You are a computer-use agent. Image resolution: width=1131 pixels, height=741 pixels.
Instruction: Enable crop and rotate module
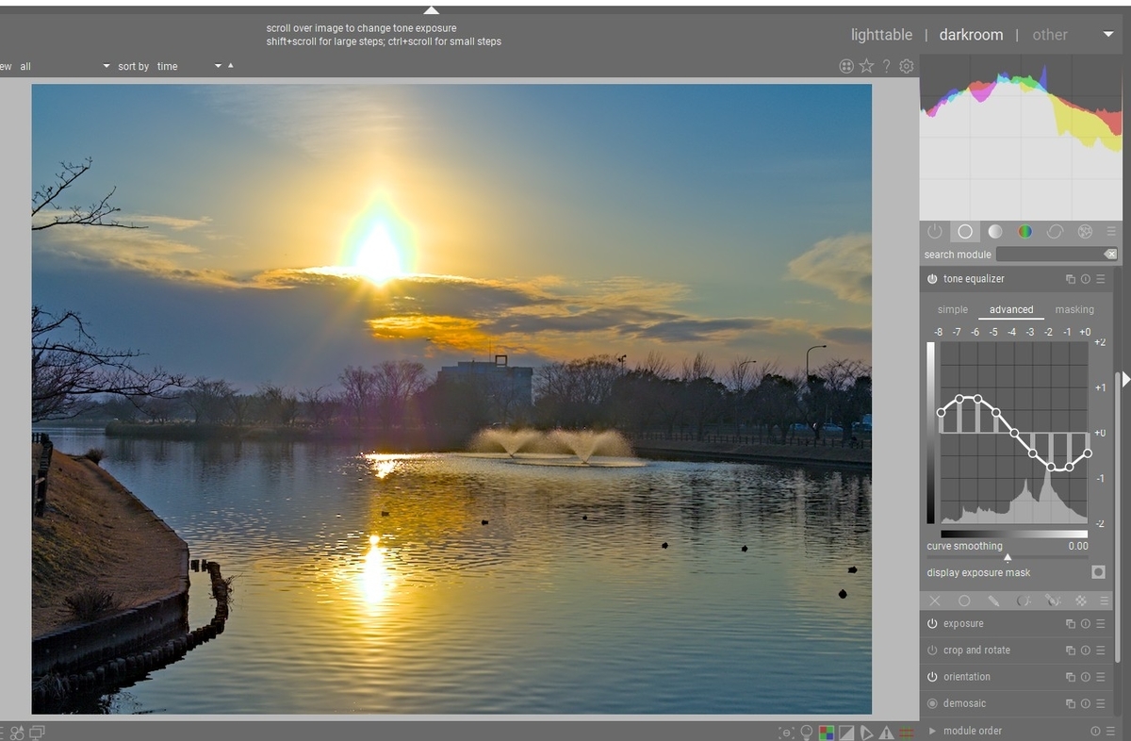(932, 650)
